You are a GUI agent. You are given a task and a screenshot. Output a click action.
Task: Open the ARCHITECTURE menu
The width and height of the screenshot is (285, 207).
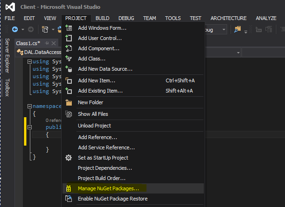coord(229,18)
